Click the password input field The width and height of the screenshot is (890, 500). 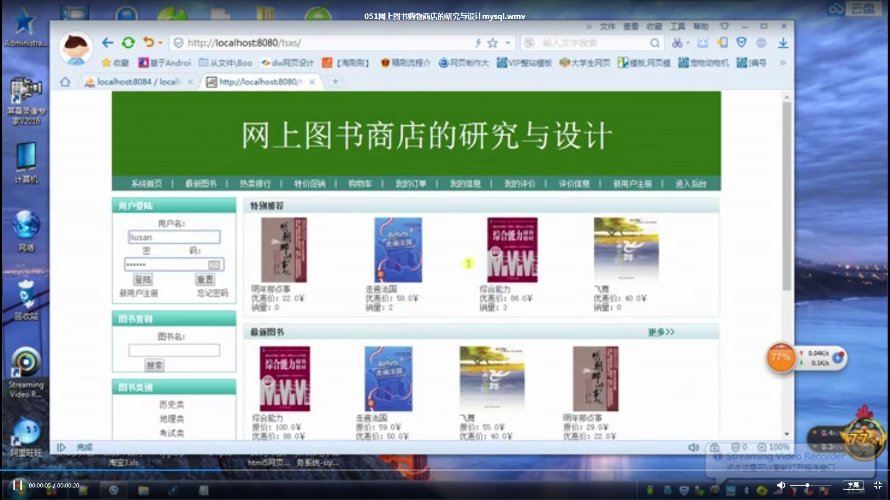(174, 264)
